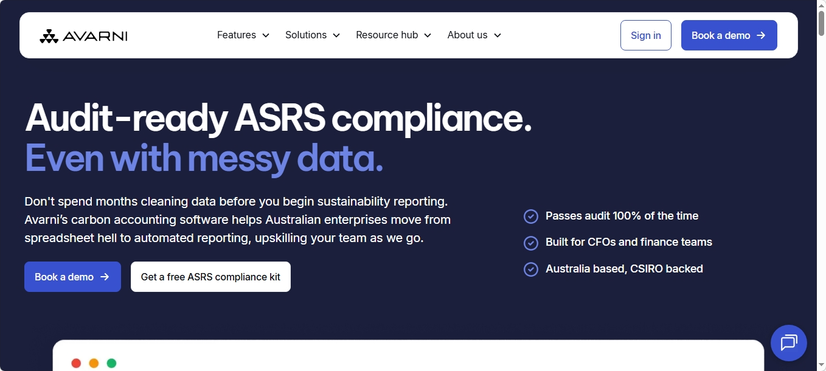Click the orange dot in the mock window
826x371 pixels.
(x=94, y=363)
